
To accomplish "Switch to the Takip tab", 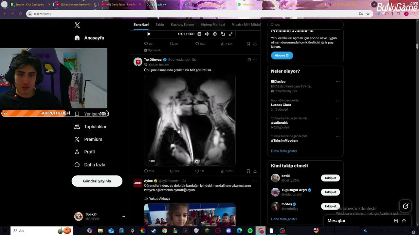I will [160, 24].
